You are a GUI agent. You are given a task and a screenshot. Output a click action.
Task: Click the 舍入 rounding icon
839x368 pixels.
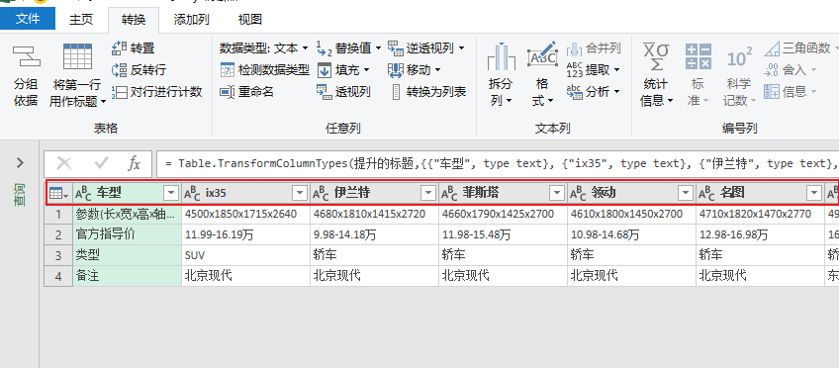(772, 69)
